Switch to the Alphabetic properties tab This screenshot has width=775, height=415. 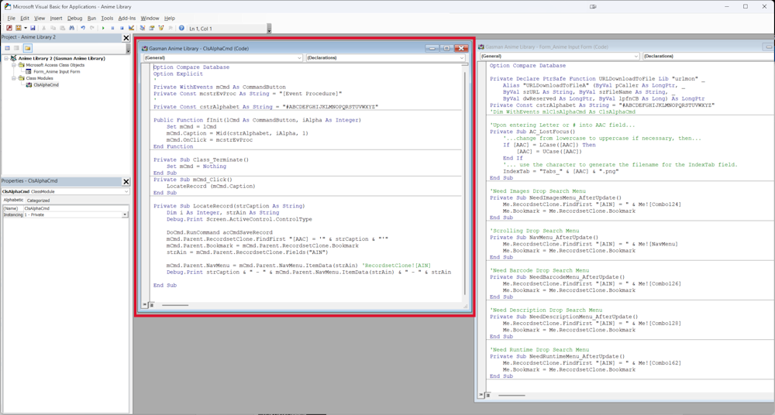point(13,200)
